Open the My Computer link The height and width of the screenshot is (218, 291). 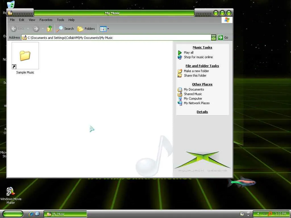[193, 98]
